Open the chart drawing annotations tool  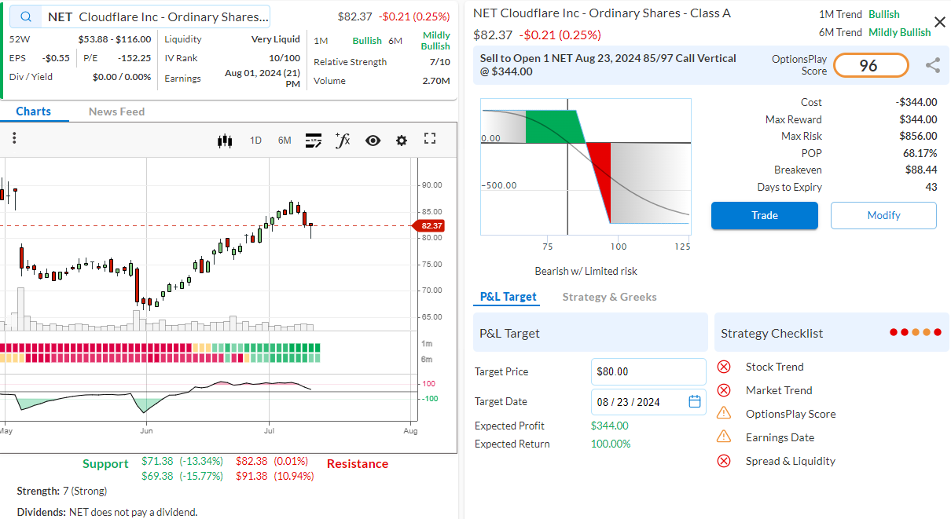click(x=314, y=141)
